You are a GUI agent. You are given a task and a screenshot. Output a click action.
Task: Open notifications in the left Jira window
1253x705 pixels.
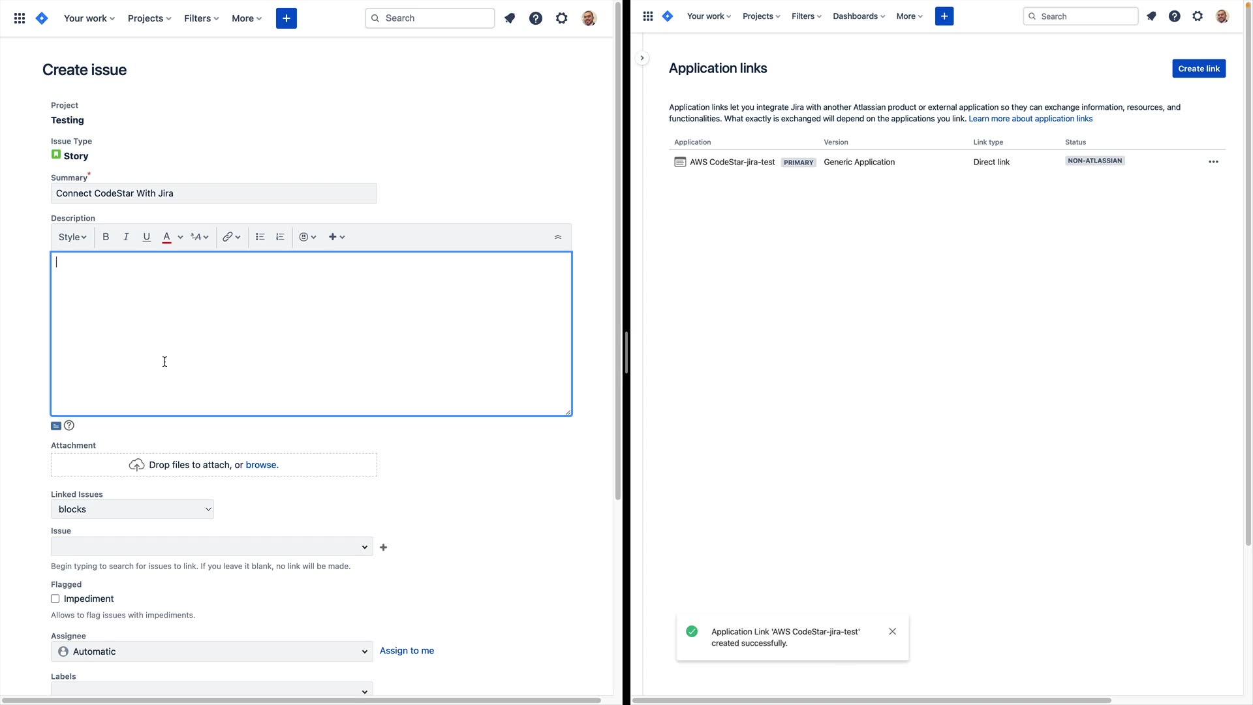(x=510, y=18)
